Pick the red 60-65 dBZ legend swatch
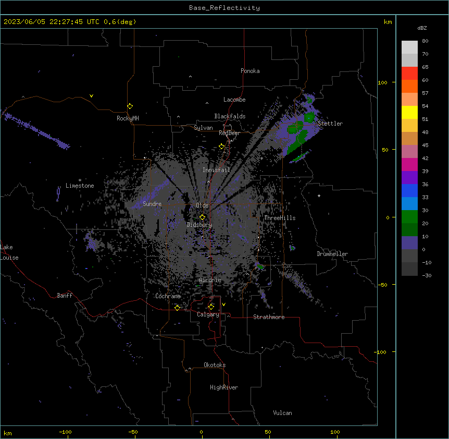The width and height of the screenshot is (449, 439). point(409,74)
